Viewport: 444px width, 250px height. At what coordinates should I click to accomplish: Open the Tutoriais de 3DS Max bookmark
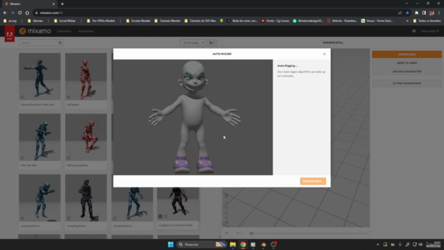(x=200, y=21)
